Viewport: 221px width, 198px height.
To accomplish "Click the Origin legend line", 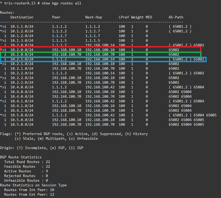I will point(42,148).
